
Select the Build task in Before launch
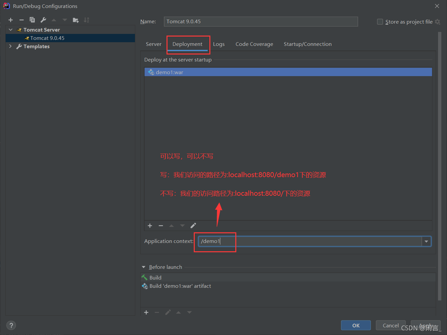pyautogui.click(x=288, y=278)
